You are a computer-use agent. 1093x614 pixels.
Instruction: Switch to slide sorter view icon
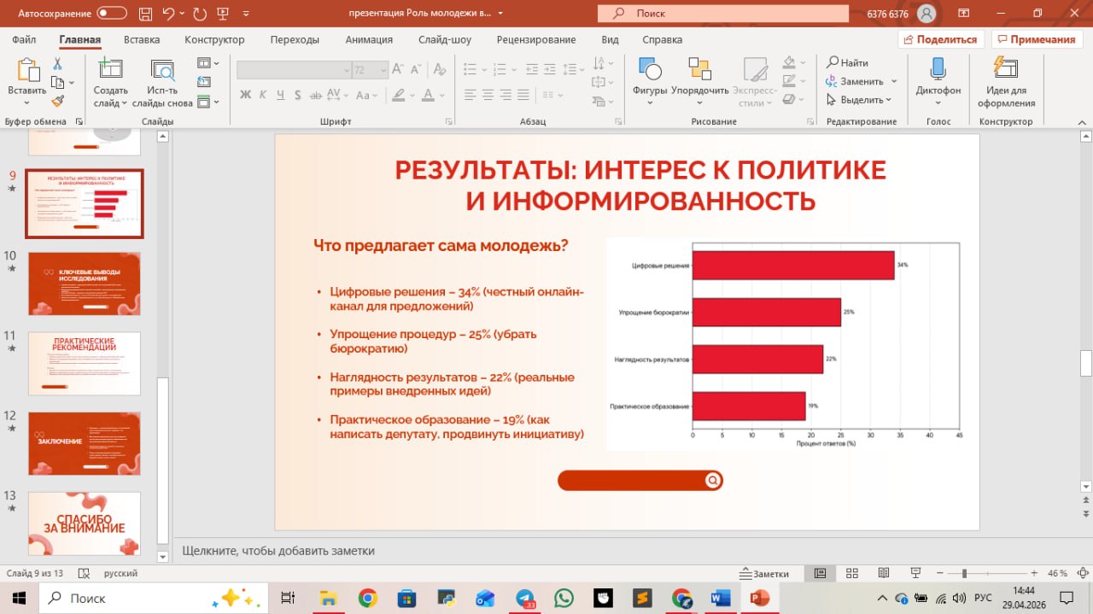click(x=851, y=573)
